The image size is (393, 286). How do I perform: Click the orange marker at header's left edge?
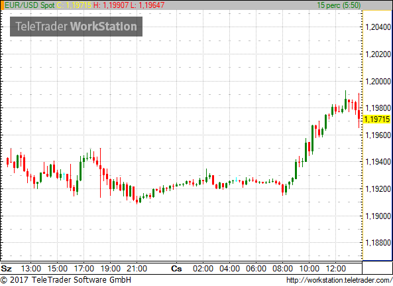point(2,5)
